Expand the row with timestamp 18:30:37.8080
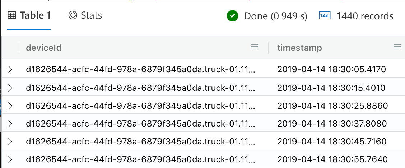 [10, 123]
